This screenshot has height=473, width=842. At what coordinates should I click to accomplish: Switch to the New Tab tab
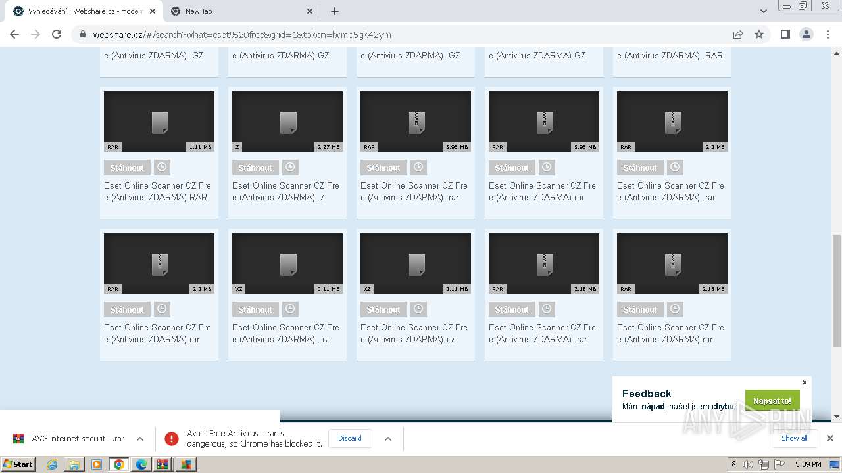(241, 11)
